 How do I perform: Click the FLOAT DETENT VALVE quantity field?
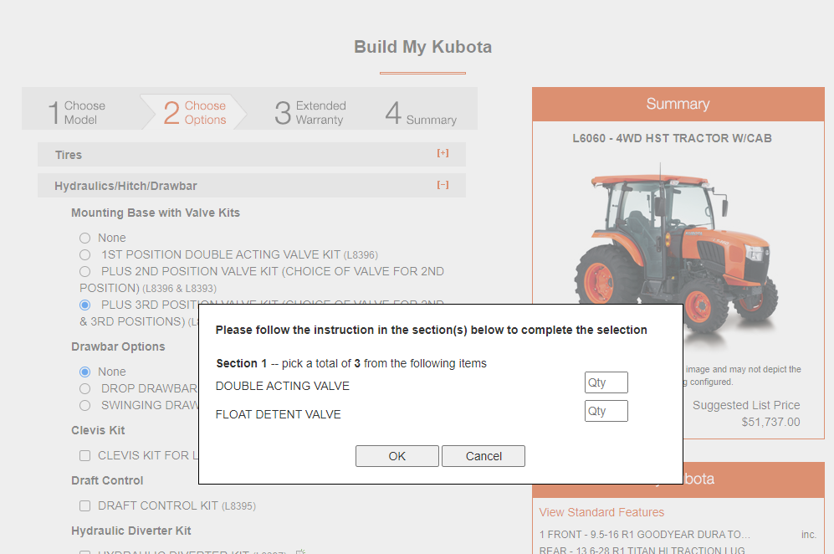pyautogui.click(x=606, y=411)
